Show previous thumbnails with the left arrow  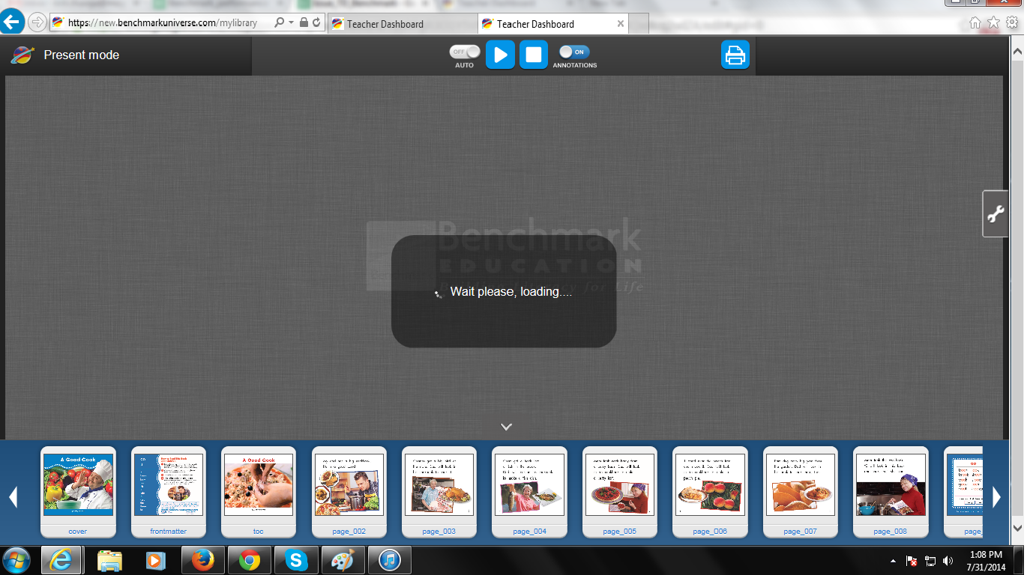tap(13, 497)
